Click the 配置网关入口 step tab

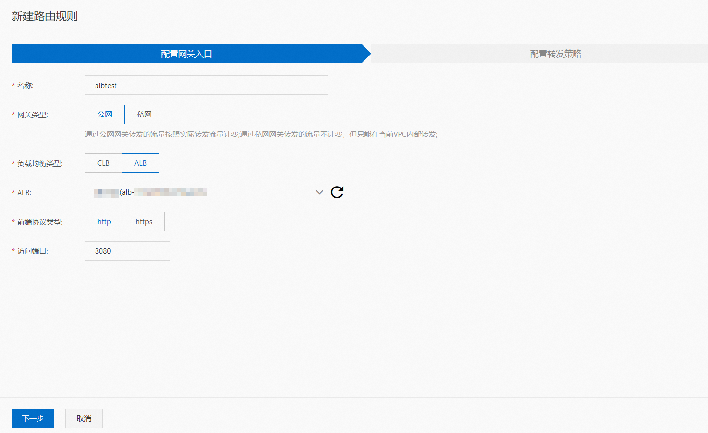[x=187, y=54]
